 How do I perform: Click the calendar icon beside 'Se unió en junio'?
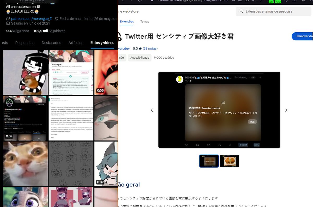pyautogui.click(x=8, y=23)
